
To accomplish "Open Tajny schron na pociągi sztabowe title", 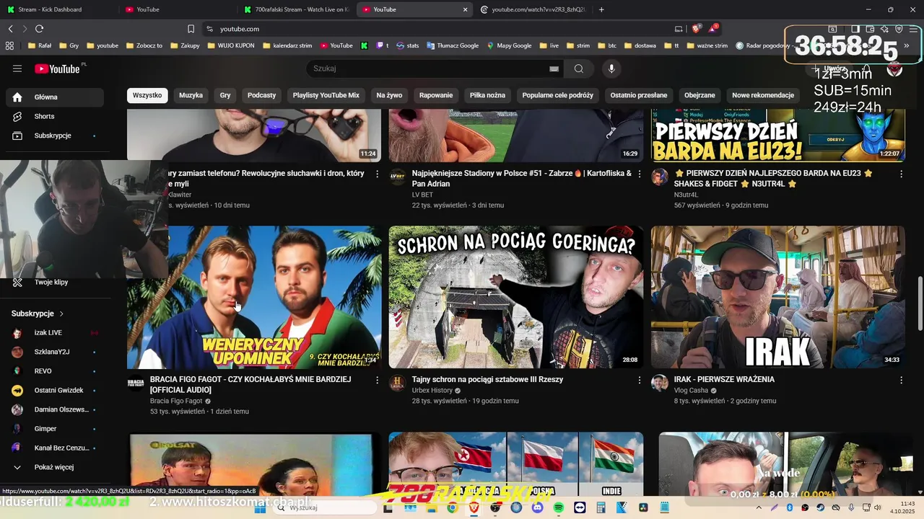I will [487, 380].
